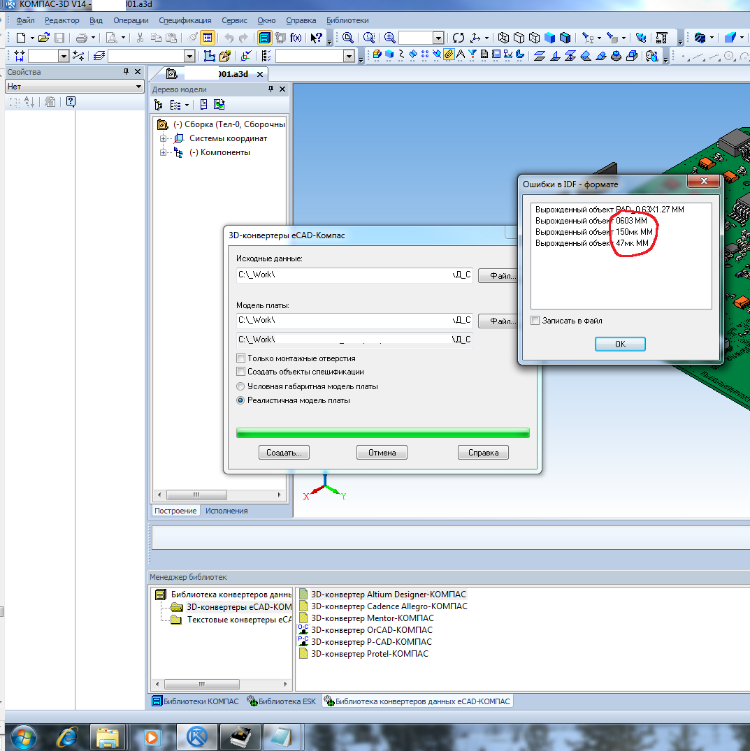Check 'Записать в файл' in the error dialog
750x751 pixels.
tap(535, 321)
